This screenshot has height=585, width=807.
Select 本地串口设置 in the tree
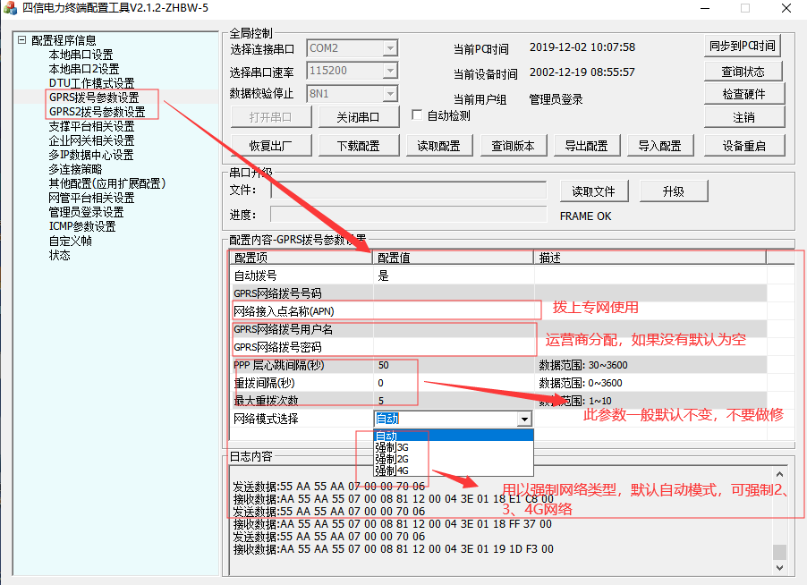(x=81, y=55)
